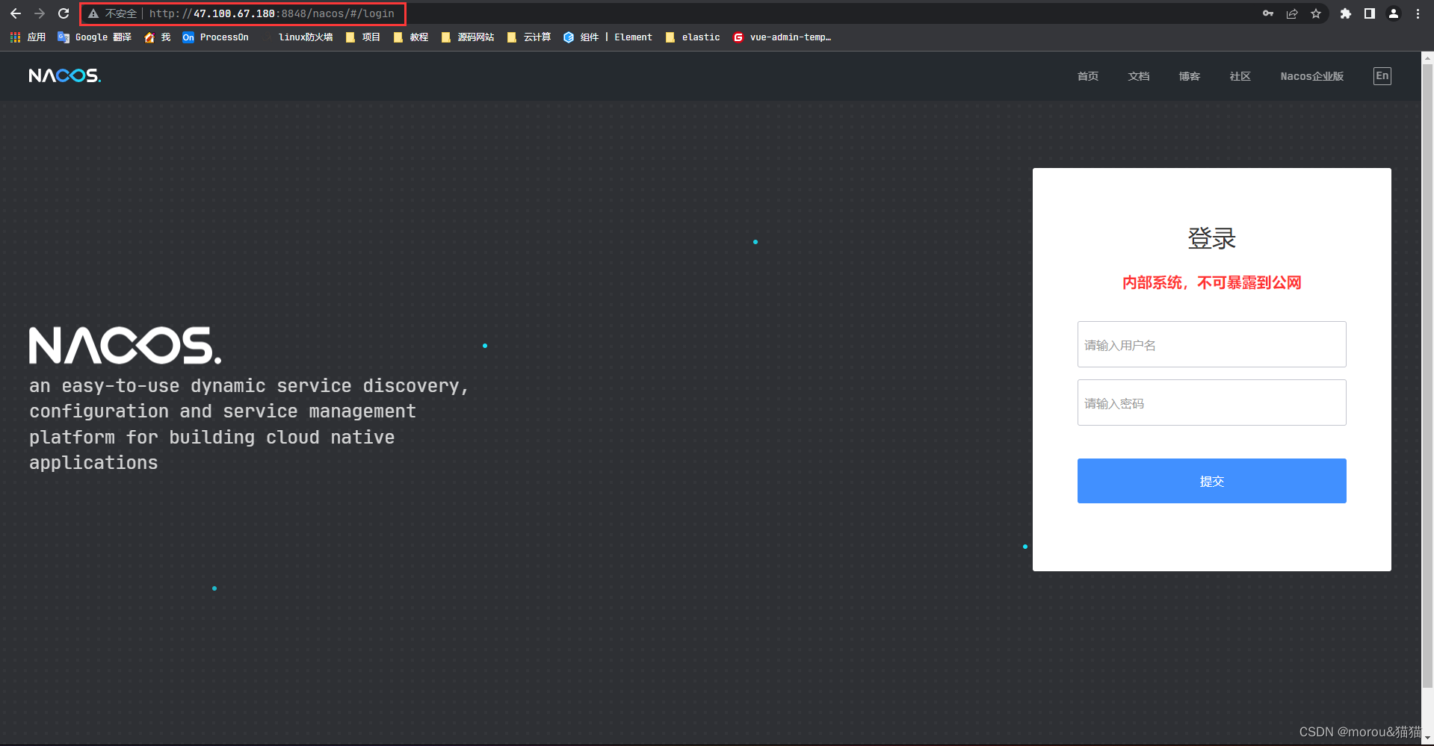This screenshot has height=746, width=1434.
Task: Open 文档 in Nacos navigation
Action: [1139, 76]
